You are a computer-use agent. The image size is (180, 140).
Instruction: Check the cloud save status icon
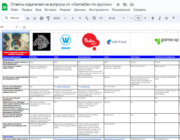(x=132, y=5)
